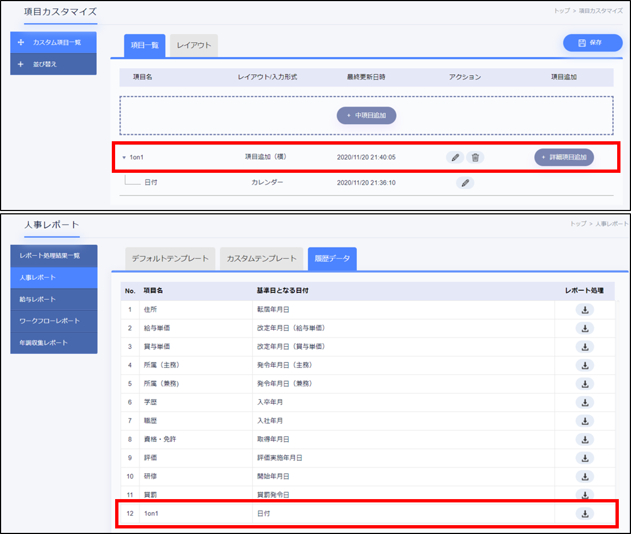Open 並び替え in the sidebar

point(53,64)
